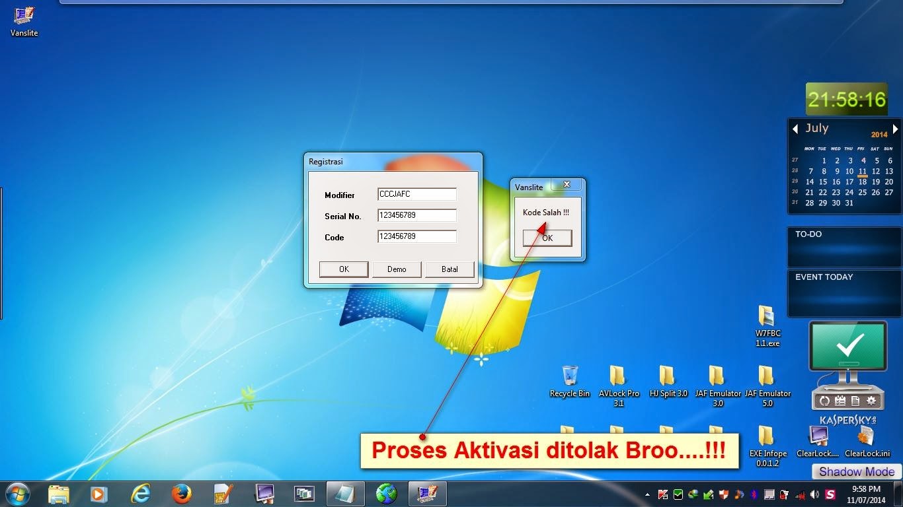Click the Show Desktop strip
903x507 pixels.
[x=898, y=494]
